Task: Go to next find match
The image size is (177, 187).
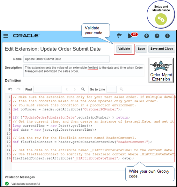Action: [75, 89]
